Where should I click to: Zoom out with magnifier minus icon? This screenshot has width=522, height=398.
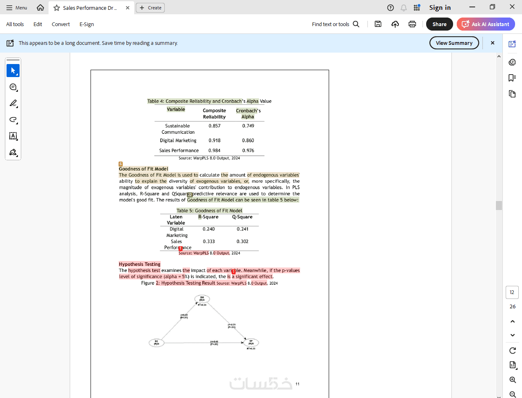pos(513,394)
